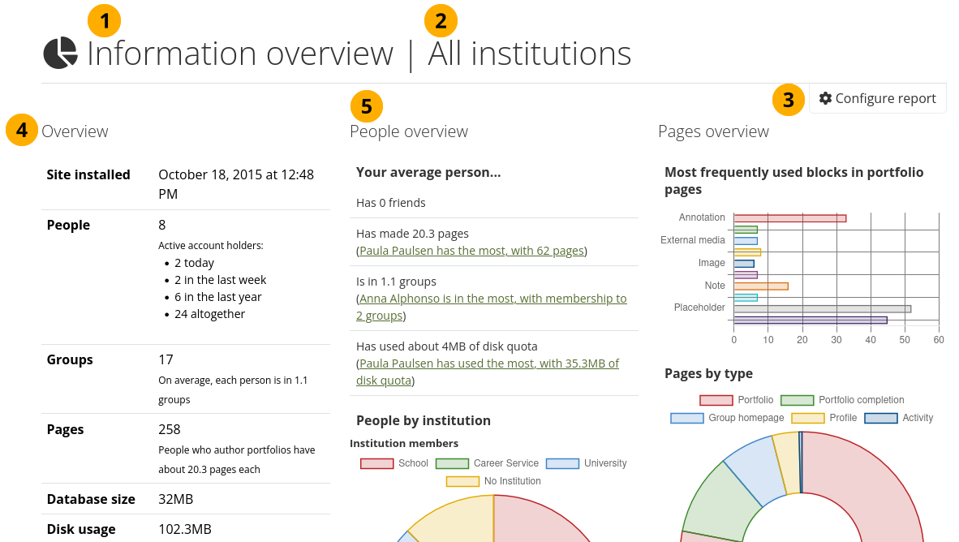
Task: Hide No Institution legend entry
Action: pyautogui.click(x=493, y=481)
